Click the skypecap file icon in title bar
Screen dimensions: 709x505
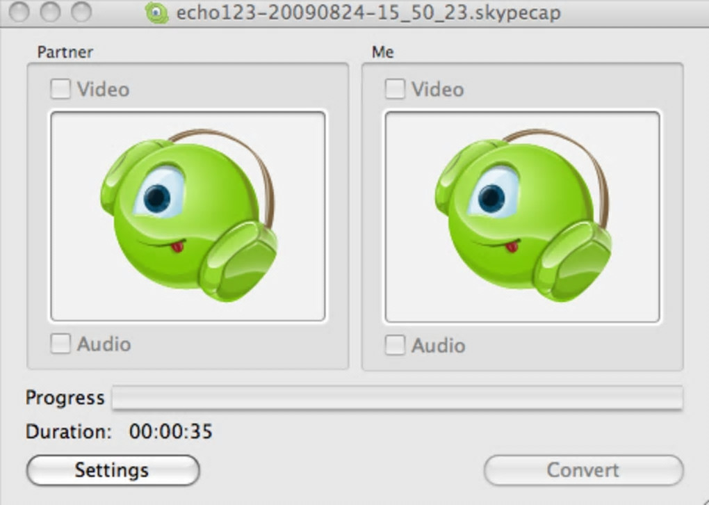[x=156, y=13]
